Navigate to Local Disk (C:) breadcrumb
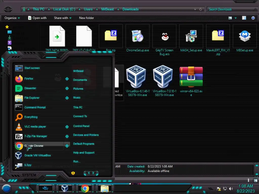Image resolution: width=259 pixels, height=194 pixels. (64, 9)
